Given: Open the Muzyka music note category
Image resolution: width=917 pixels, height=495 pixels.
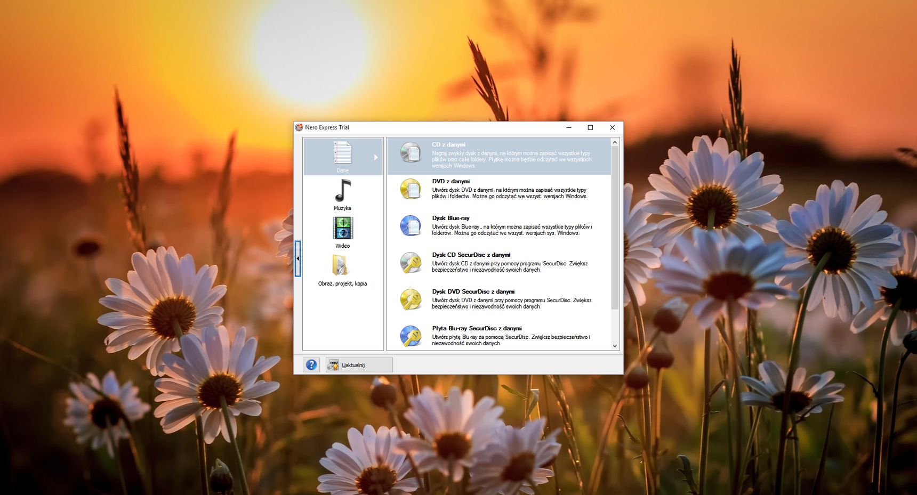Looking at the screenshot, I should click(343, 191).
